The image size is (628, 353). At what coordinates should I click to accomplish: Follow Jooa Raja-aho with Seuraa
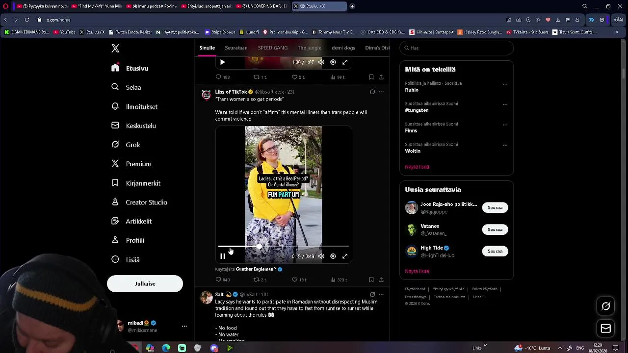pos(495,207)
